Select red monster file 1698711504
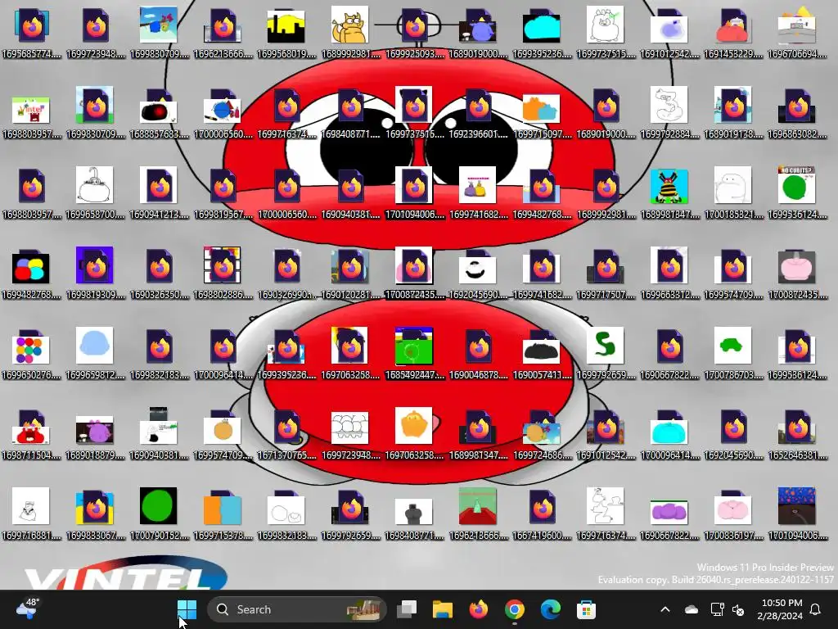The image size is (838, 629). pyautogui.click(x=31, y=434)
